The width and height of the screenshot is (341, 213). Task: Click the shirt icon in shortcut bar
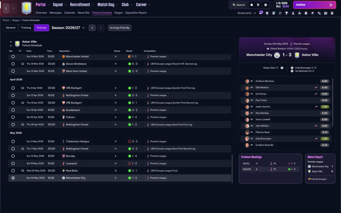pos(267,13)
